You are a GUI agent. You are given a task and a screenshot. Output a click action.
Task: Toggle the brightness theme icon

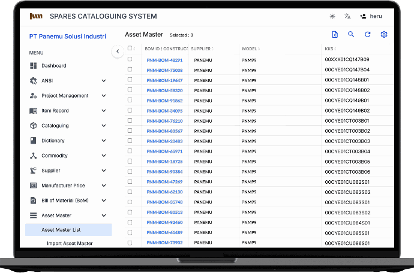[332, 17]
